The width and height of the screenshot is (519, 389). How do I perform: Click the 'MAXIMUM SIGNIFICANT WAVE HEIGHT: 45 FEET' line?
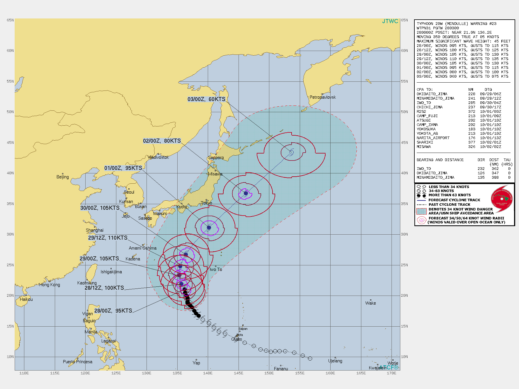464,41
